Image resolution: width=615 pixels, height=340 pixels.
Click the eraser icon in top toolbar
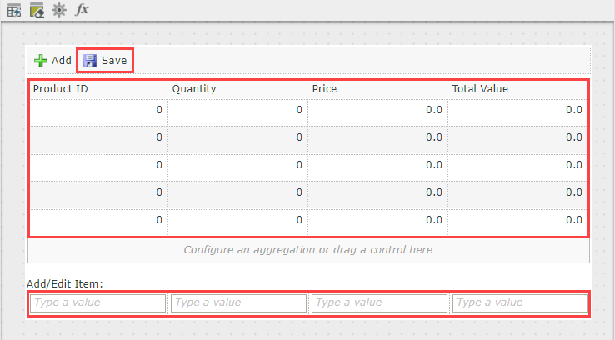pyautogui.click(x=36, y=10)
